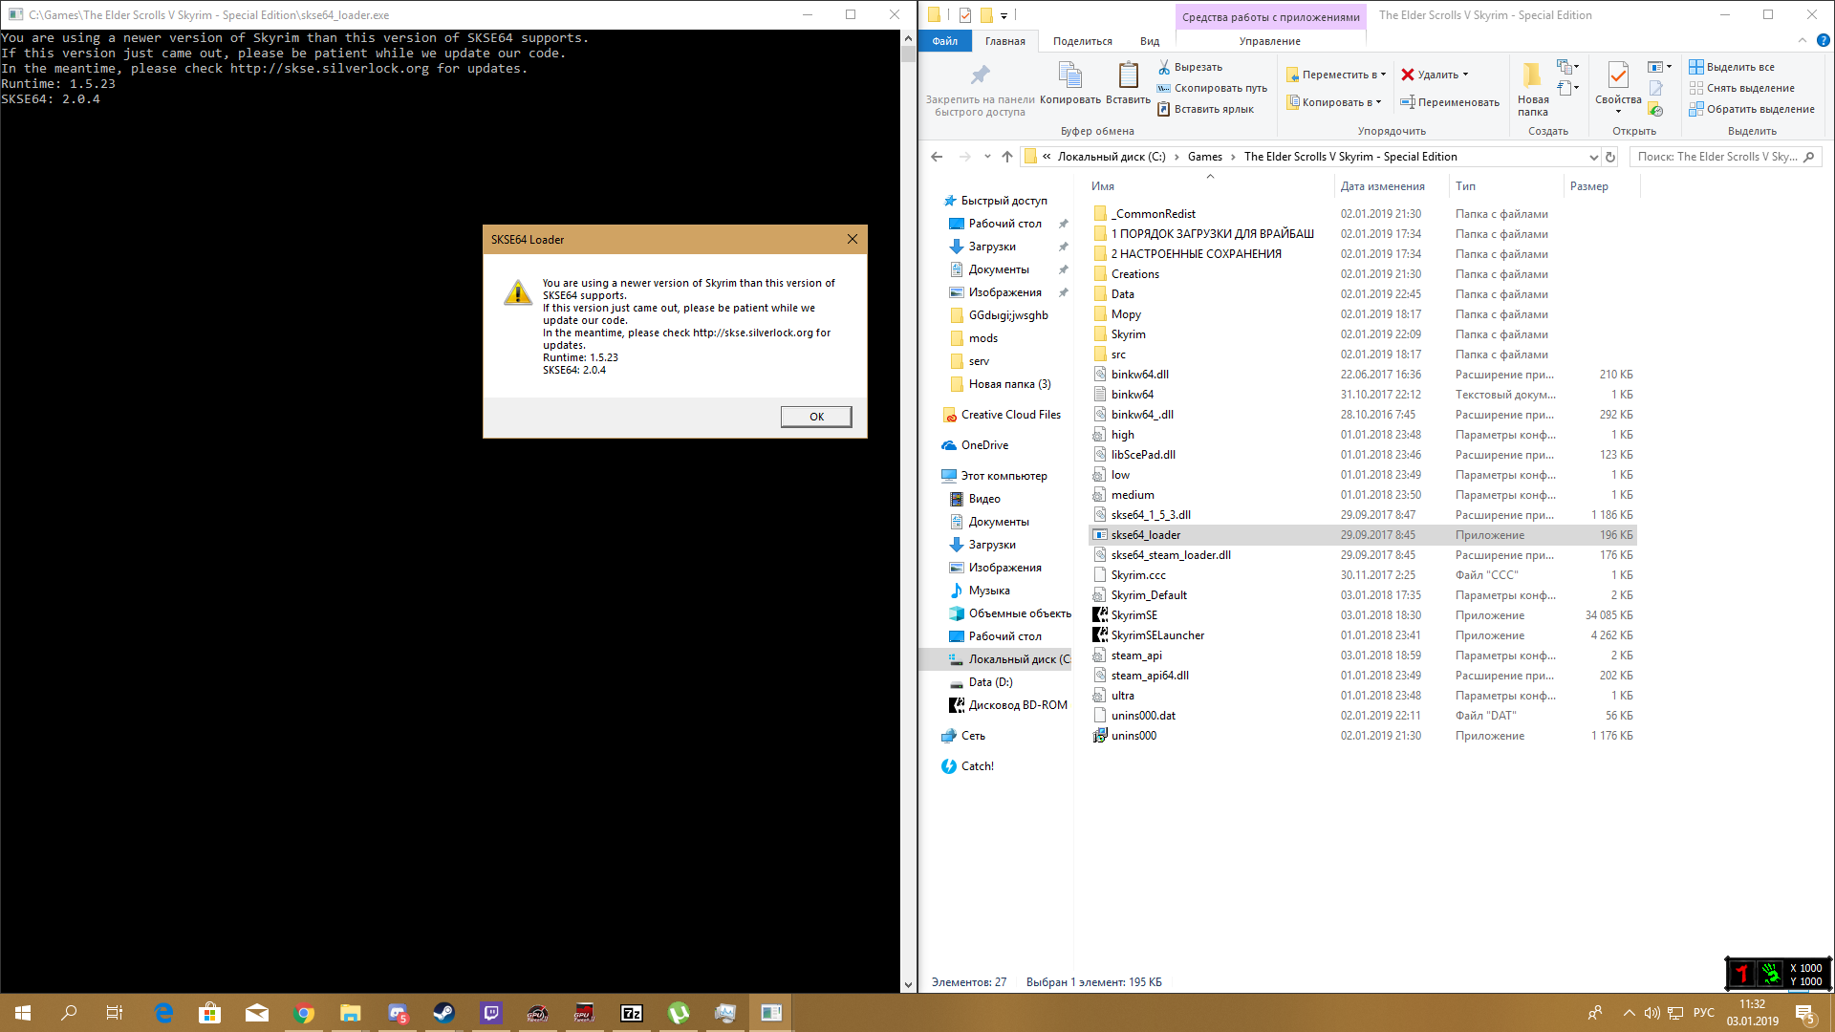The height and width of the screenshot is (1032, 1835).
Task: Open the address bar history dropdown arrow
Action: click(1593, 157)
